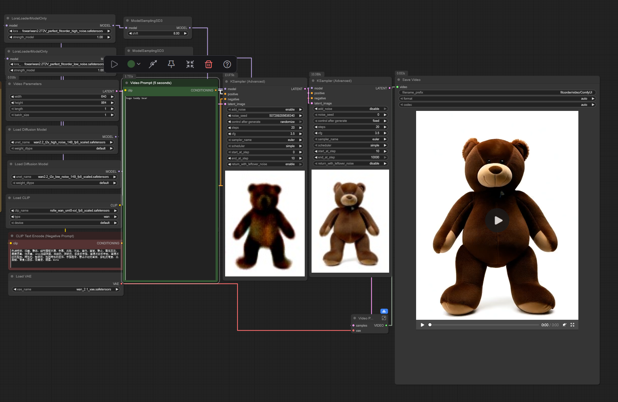Click the blue subgraph badge icon
The width and height of the screenshot is (618, 402).
point(384,311)
